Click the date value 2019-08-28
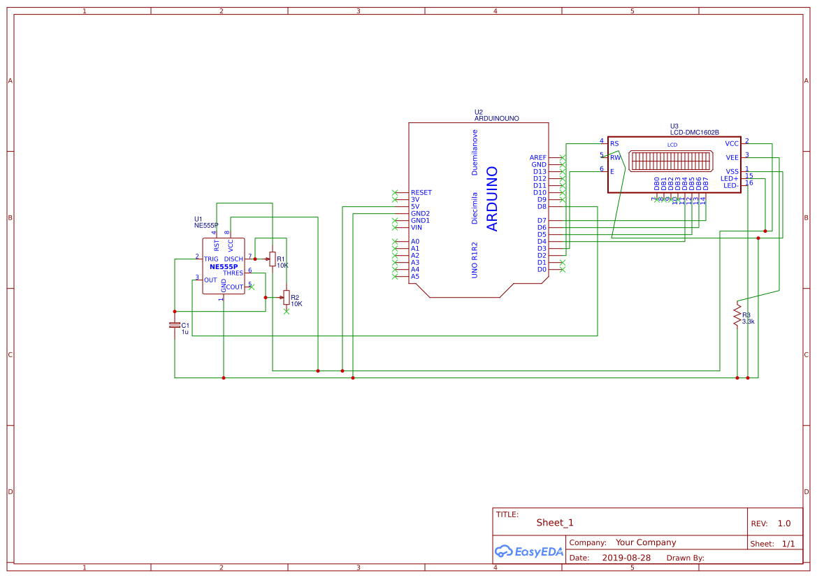This screenshot has height=578, width=817. [x=626, y=558]
